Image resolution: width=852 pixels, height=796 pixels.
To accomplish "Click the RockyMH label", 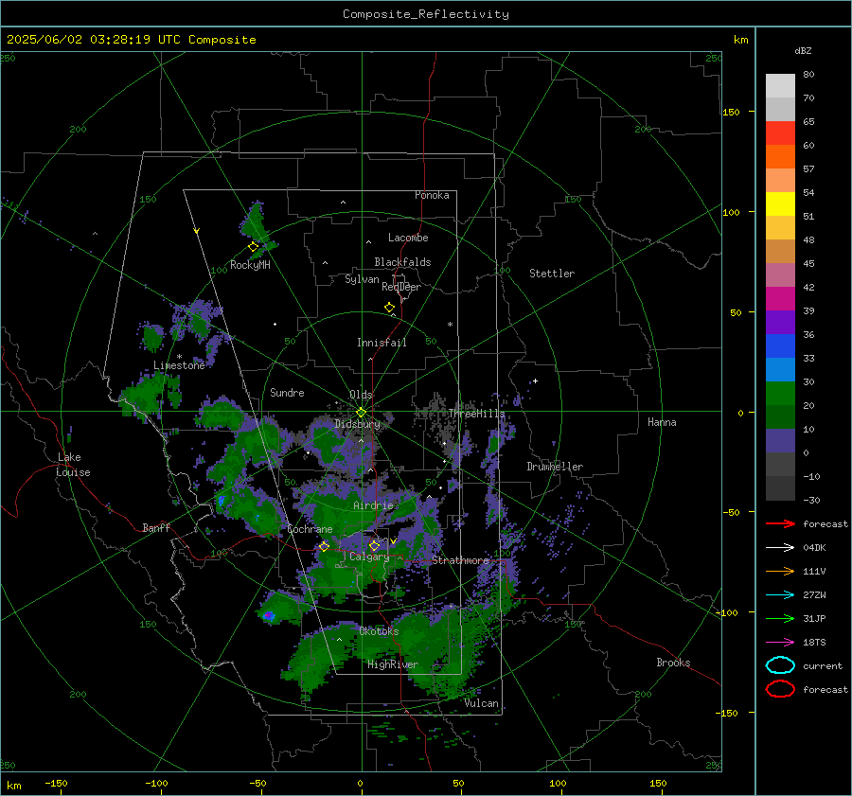I will pyautogui.click(x=250, y=265).
